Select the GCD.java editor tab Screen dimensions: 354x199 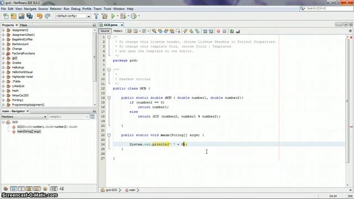point(111,25)
